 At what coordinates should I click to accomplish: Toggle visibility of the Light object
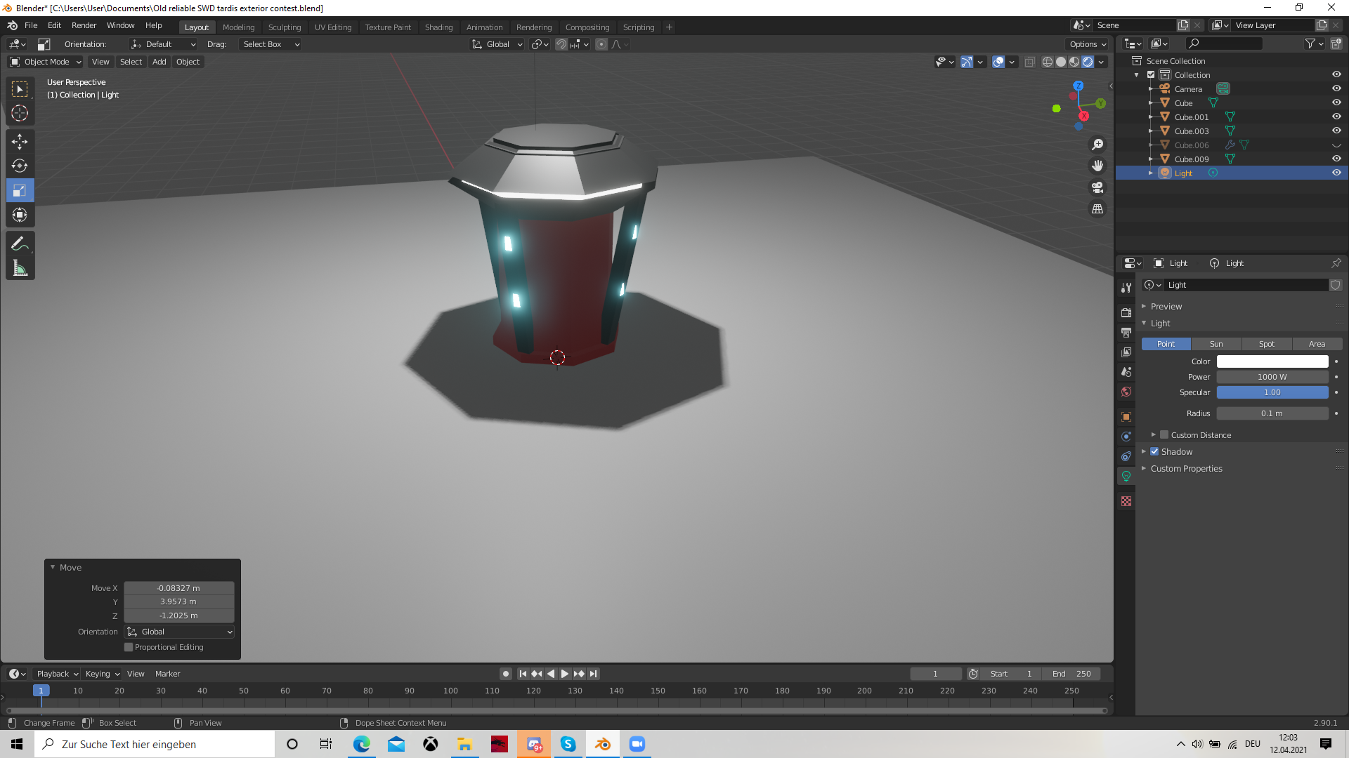[1336, 173]
